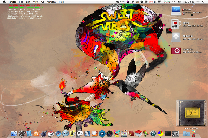The height and width of the screenshot is (138, 208).
Task: Launch Safari compass icon in dock
Action: (58, 134)
